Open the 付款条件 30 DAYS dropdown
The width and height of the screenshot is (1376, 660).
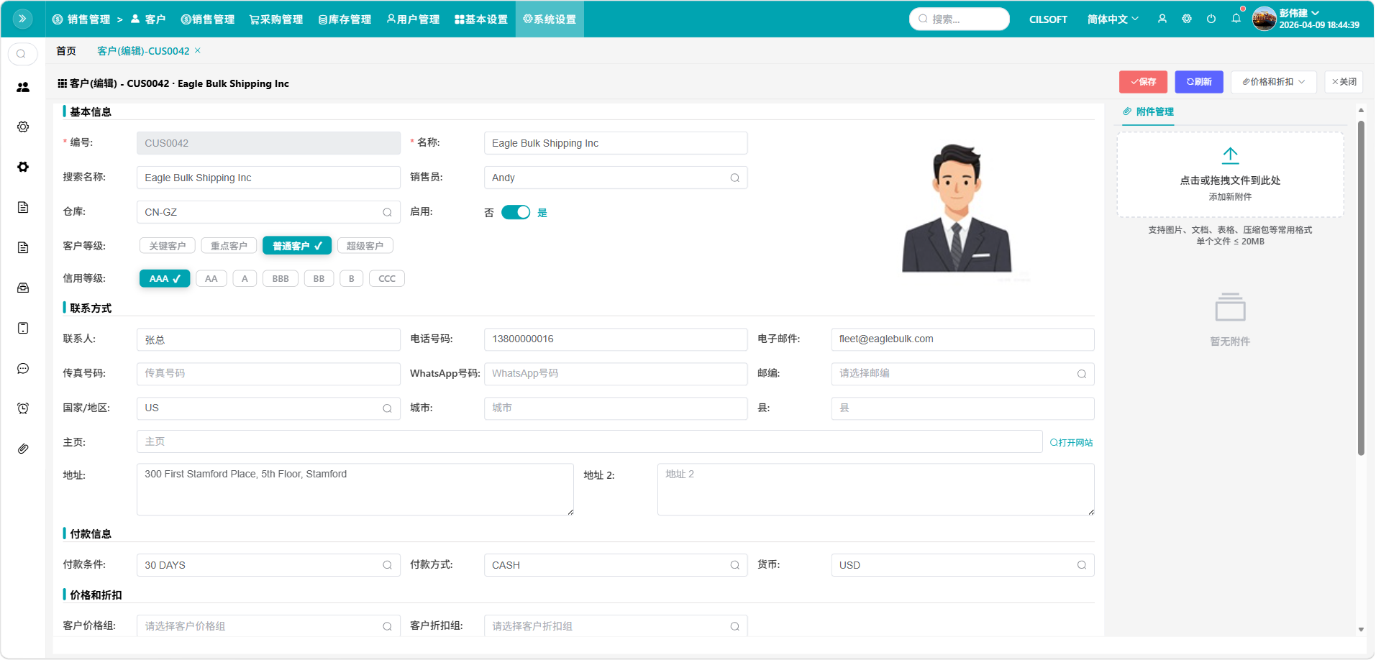(x=268, y=565)
